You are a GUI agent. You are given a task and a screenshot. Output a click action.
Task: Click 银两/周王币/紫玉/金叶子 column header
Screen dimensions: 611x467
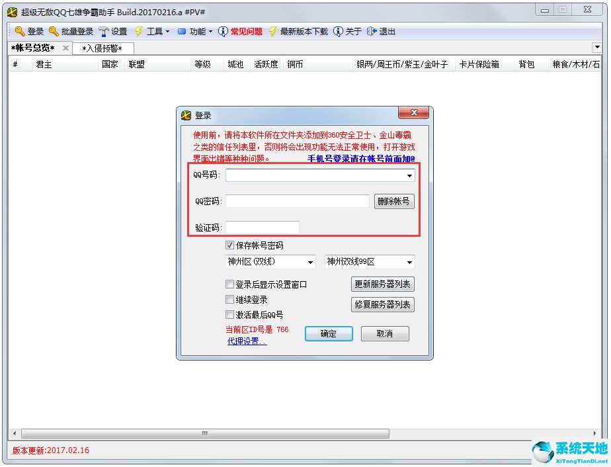403,64
